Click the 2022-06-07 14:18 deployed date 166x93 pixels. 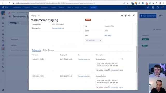[x=66, y=76]
